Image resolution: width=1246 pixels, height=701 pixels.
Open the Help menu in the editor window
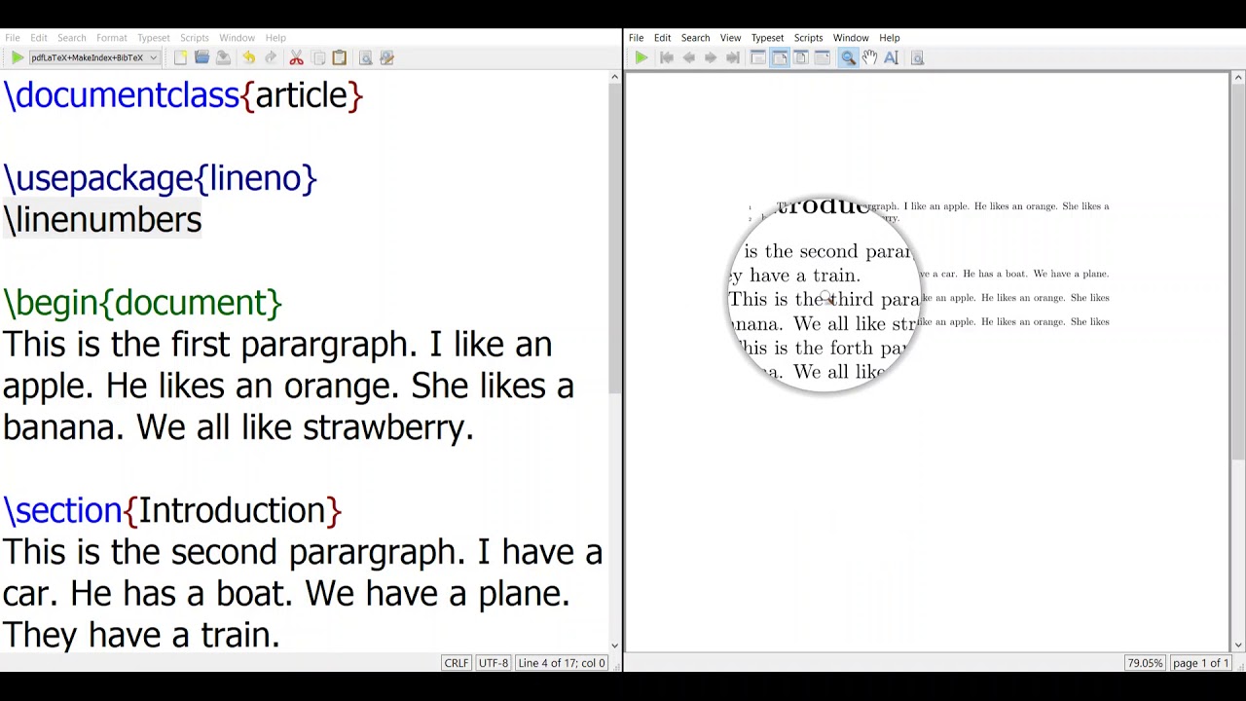point(275,38)
